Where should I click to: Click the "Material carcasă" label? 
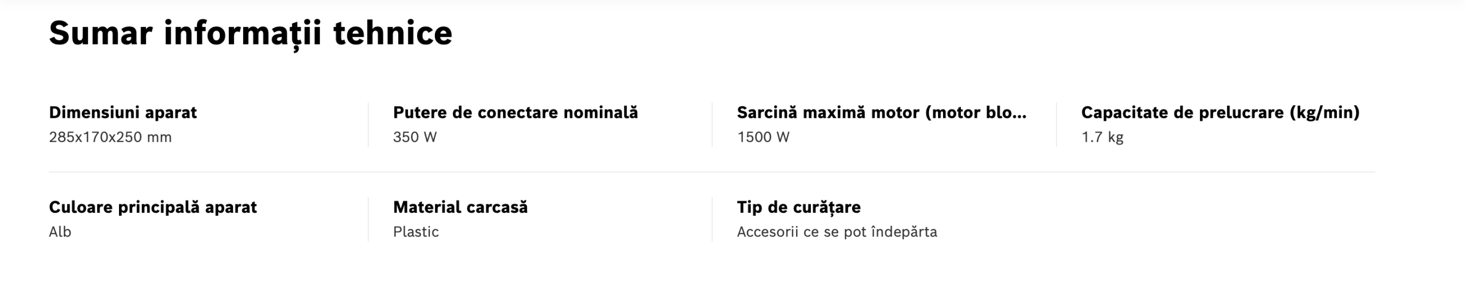(x=460, y=207)
